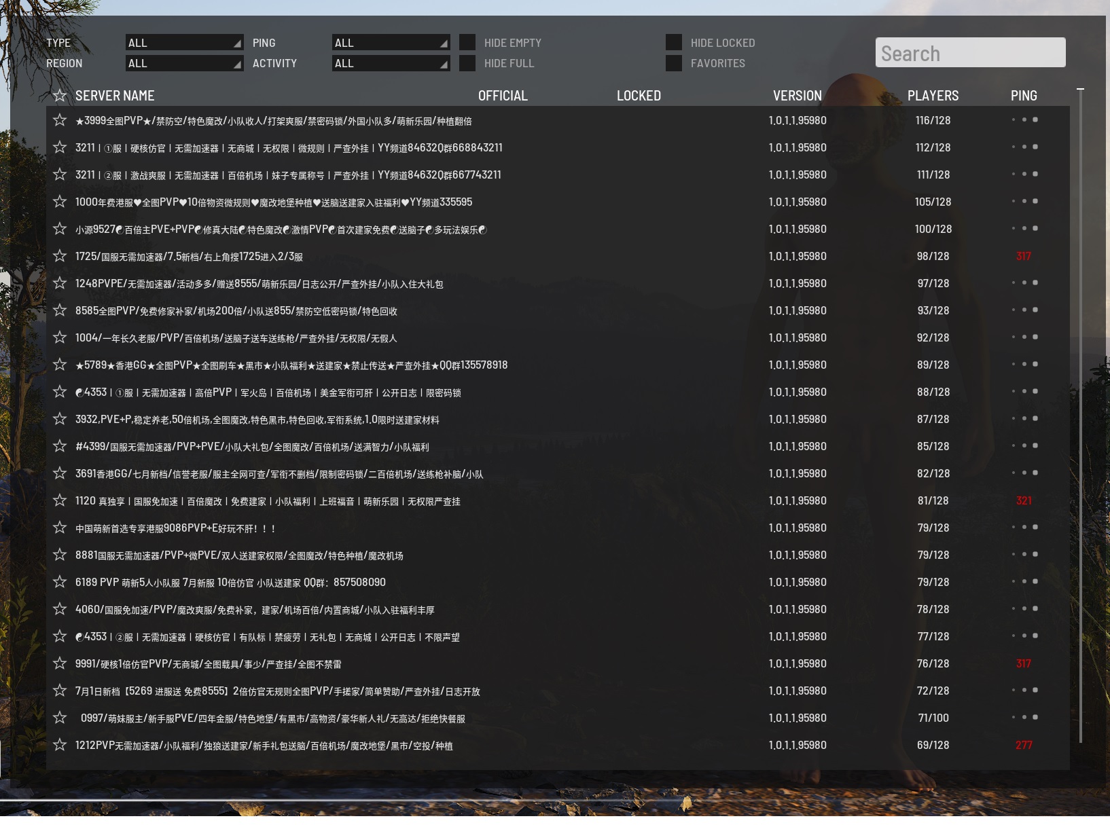The image size is (1110, 825).
Task: Select the 71/100 players cell
Action: (x=933, y=718)
